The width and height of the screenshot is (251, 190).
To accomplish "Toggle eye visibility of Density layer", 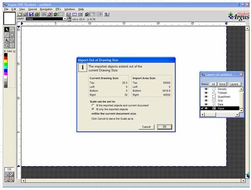I will click(206, 89).
